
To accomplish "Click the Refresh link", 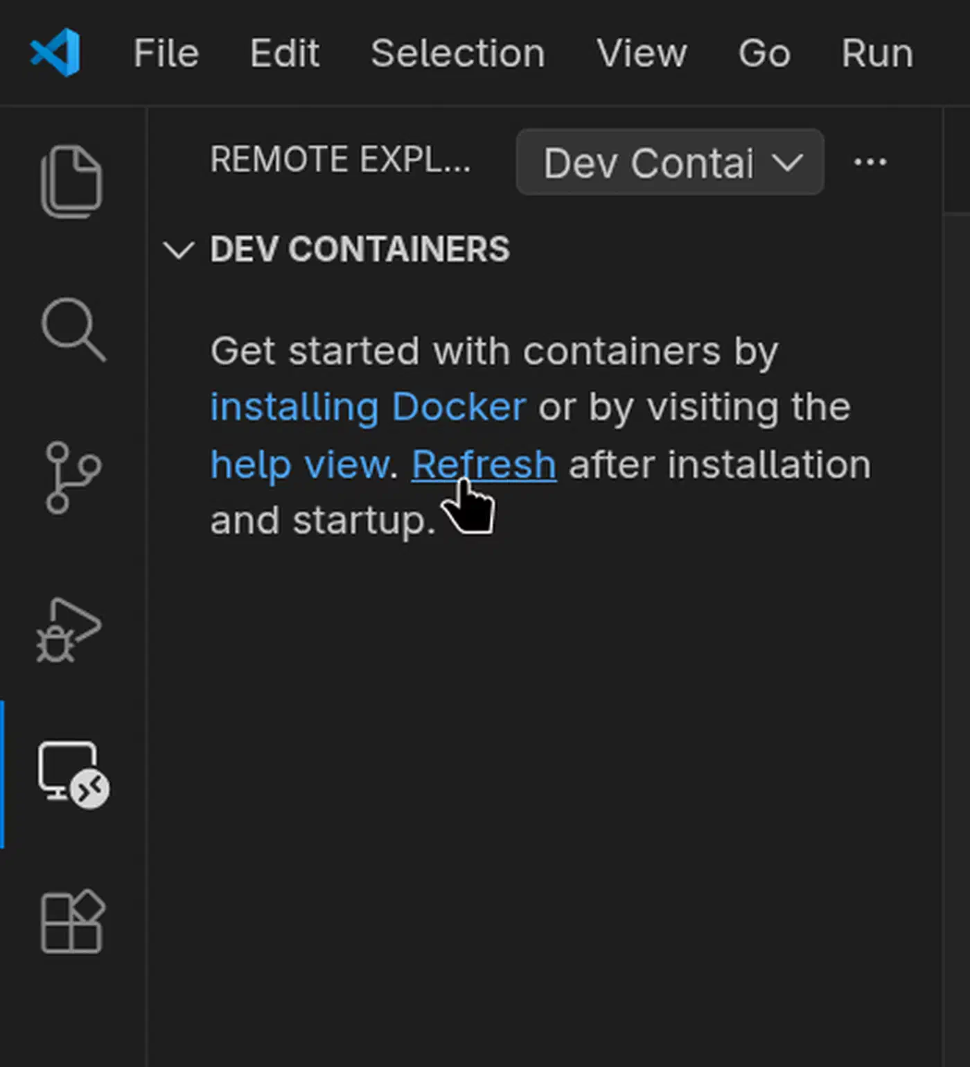I will pos(484,465).
